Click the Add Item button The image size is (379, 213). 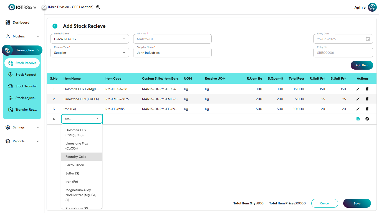click(362, 65)
